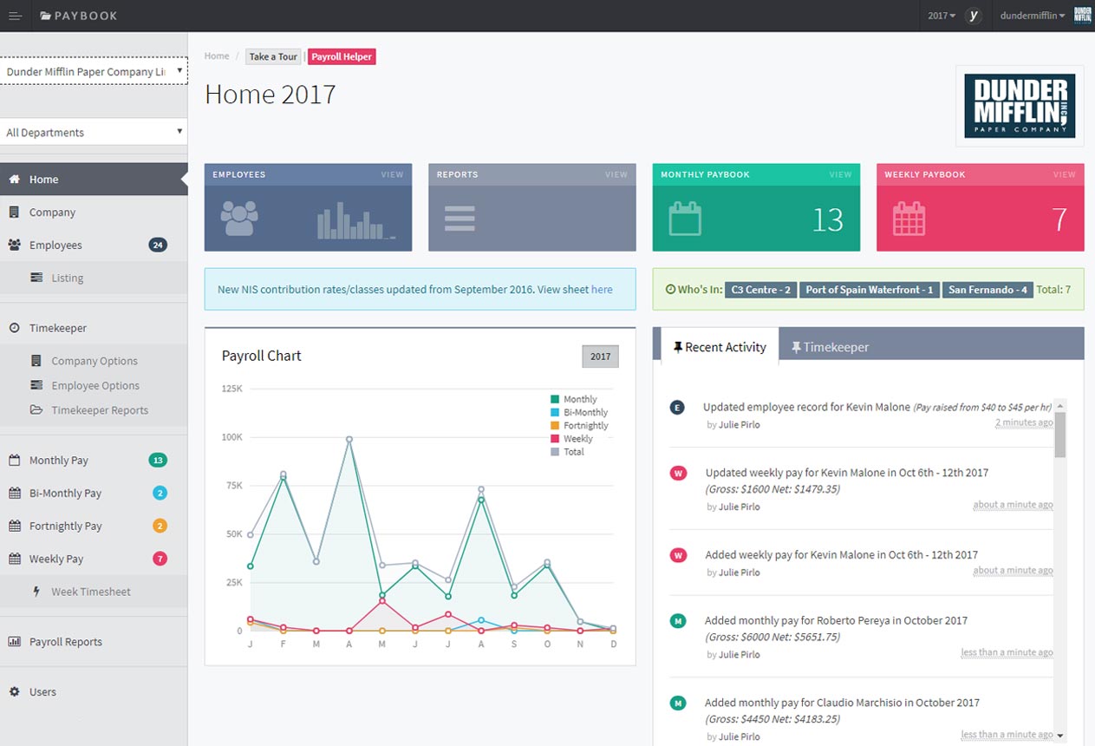This screenshot has height=746, width=1095.
Task: Click the Dunder Mifflin thumbnail in top bar
Action: tap(1083, 16)
